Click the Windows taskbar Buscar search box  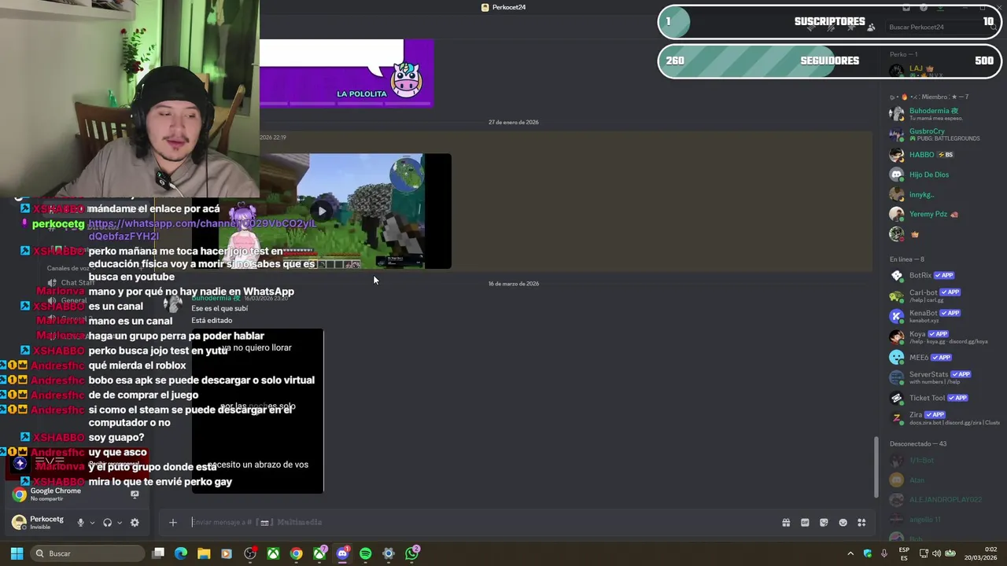click(x=87, y=553)
